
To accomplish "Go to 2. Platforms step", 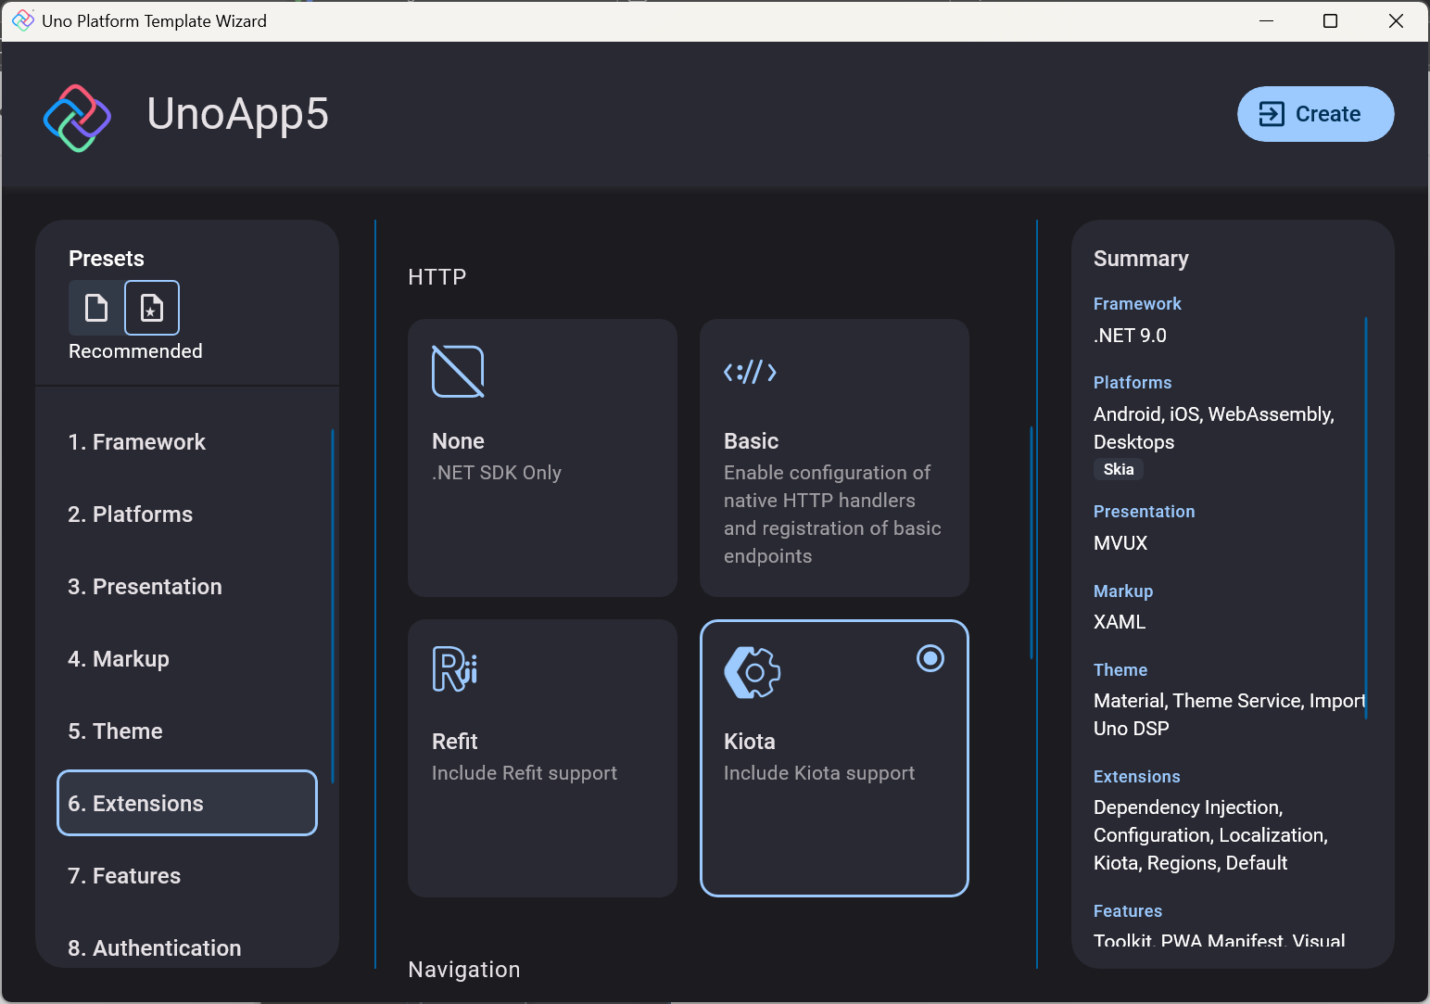I will [187, 515].
